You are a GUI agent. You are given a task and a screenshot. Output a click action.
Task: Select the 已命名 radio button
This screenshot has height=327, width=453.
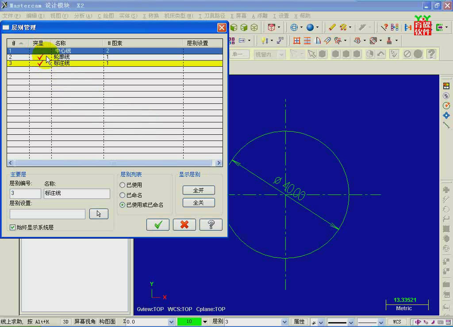tap(122, 195)
